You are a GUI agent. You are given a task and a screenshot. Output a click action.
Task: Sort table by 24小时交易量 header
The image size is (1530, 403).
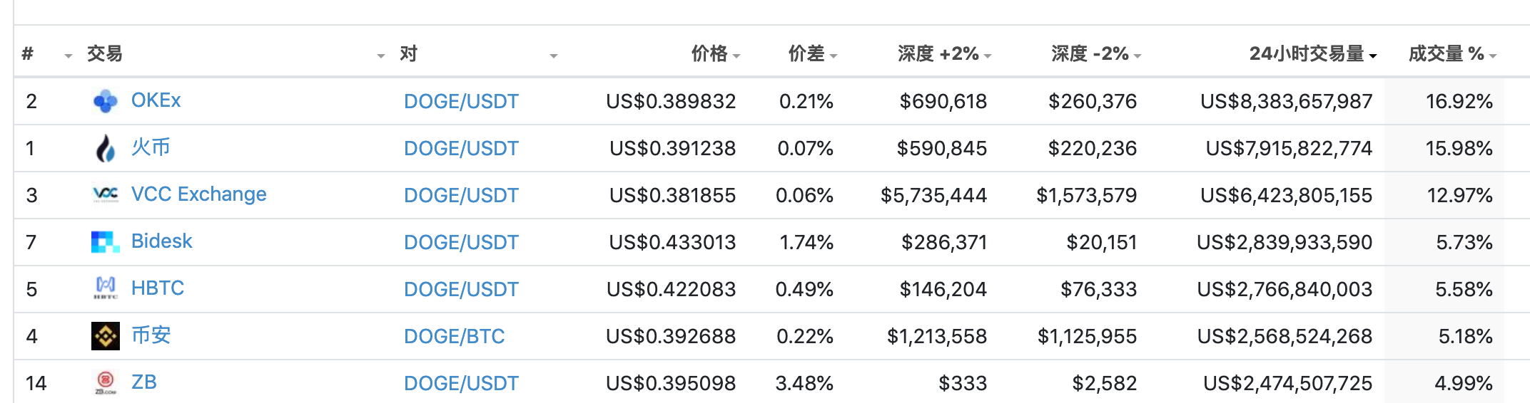pos(1313,53)
